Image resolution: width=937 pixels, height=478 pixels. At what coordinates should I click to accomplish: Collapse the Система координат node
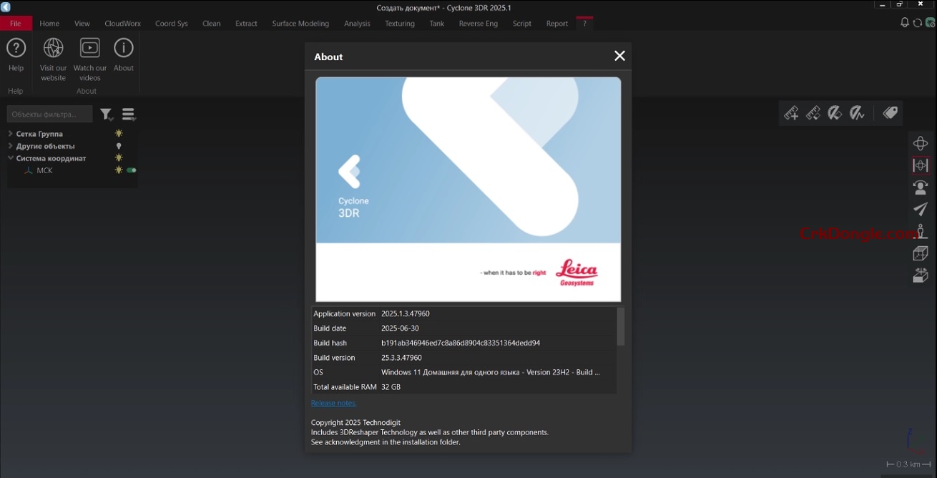pyautogui.click(x=10, y=158)
